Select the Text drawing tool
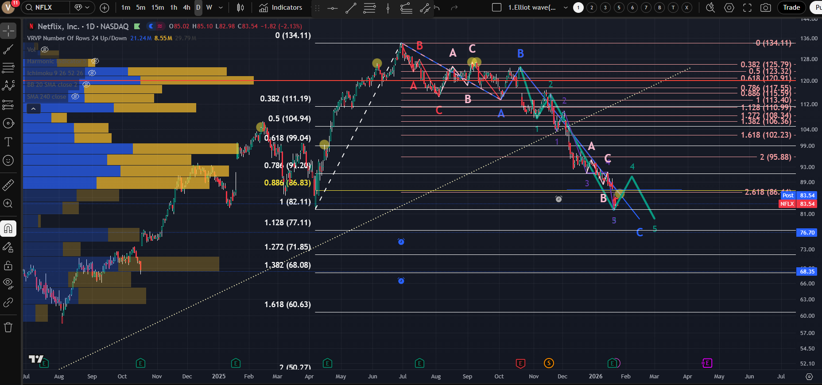 [8, 142]
